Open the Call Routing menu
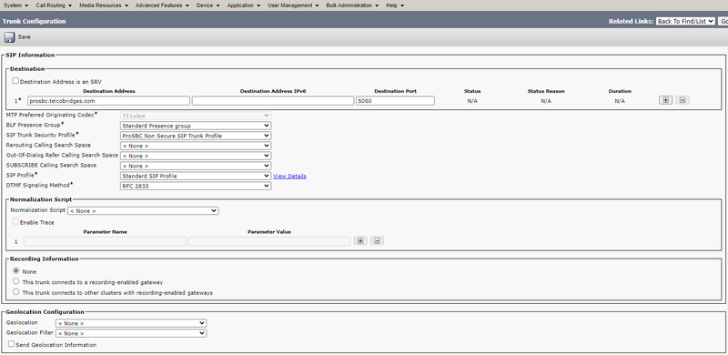Viewport: 728px width, 355px height. (x=54, y=5)
